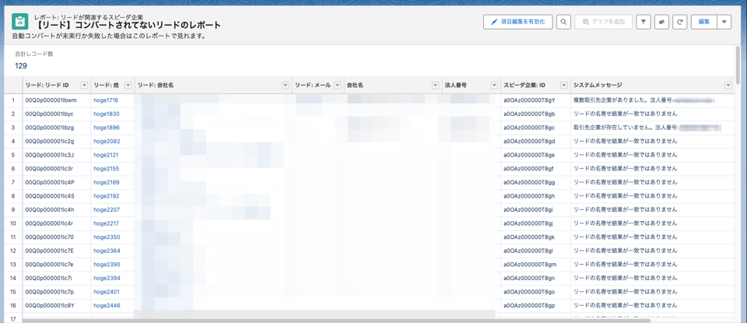Expand the dropdown arrow next to 編集

click(x=724, y=23)
